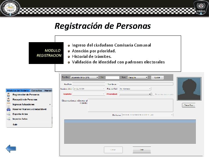This screenshot has height=157, width=209.
Task: Select Reservar Número a Unidad Móvil
Action: (x=29, y=109)
